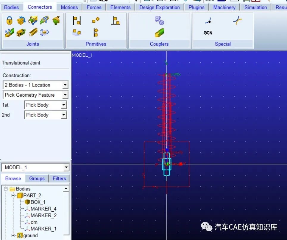Select the Translational Joint tool icon
The height and width of the screenshot is (240, 287).
33,20
